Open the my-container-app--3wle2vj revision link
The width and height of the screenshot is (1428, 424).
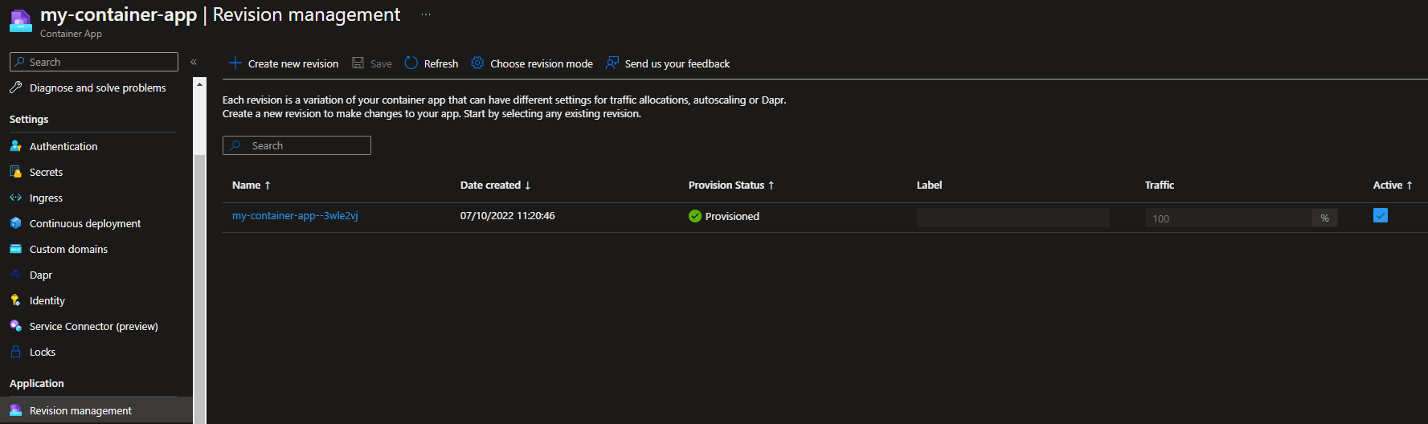[295, 216]
